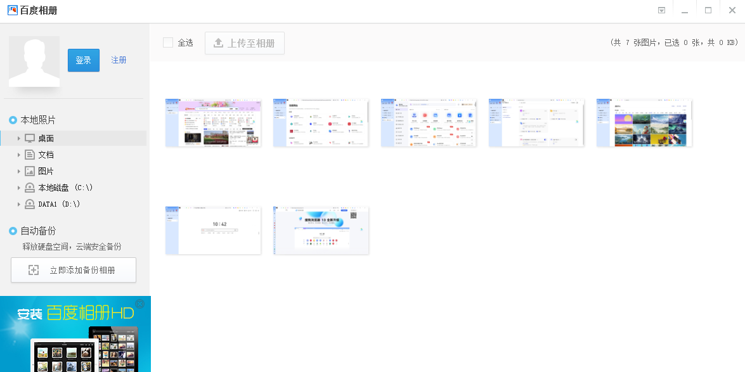Viewport: 745px width, 372px height.
Task: Click the desktop monitor icon in sidebar
Action: tap(30, 138)
